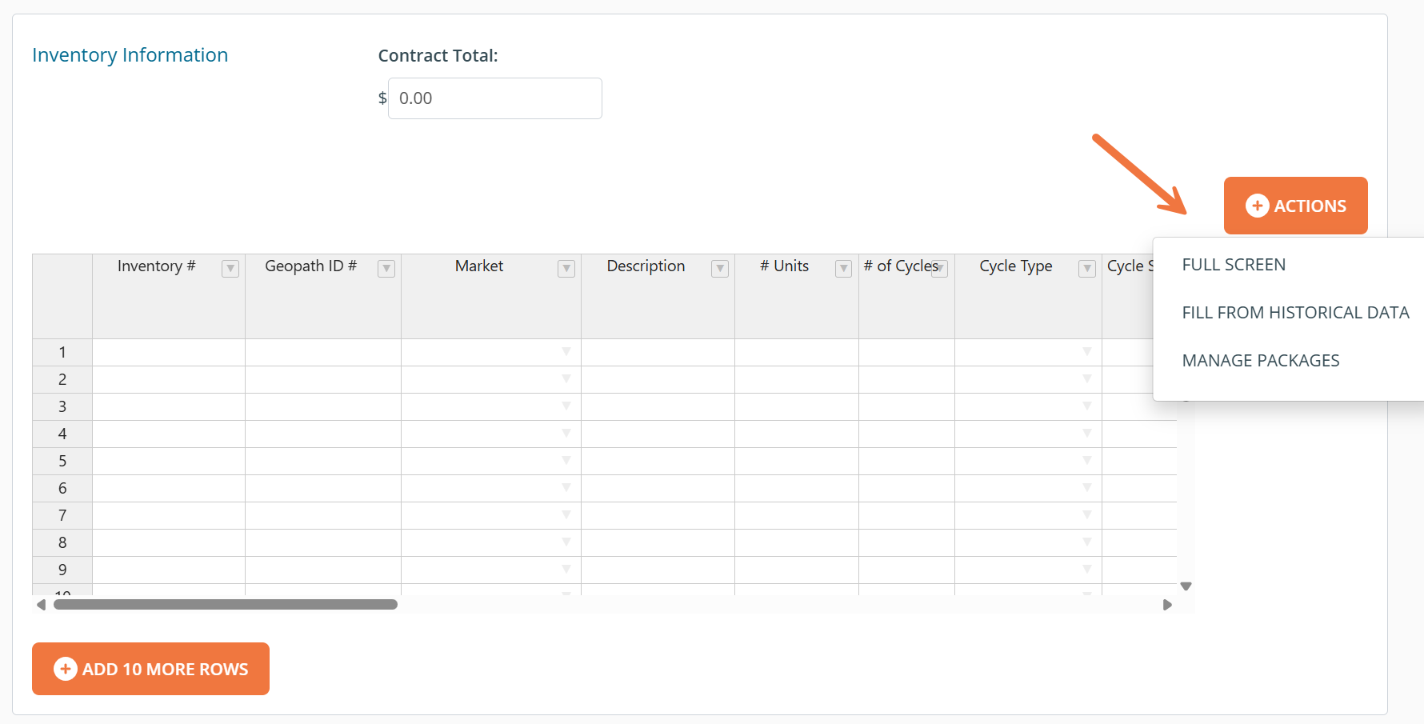Open the Market column filter icon
1424x724 pixels.
click(x=566, y=269)
